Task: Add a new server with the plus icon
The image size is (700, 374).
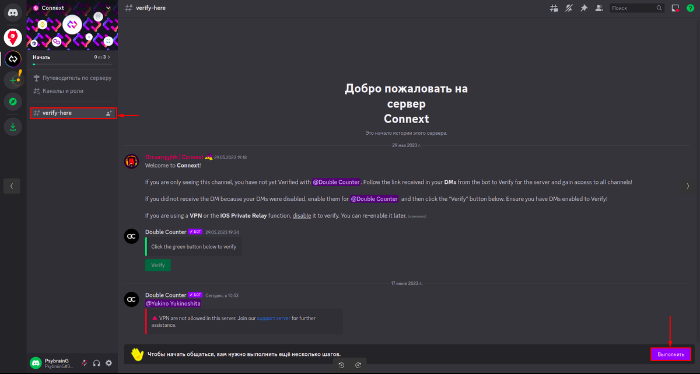Action: point(13,80)
